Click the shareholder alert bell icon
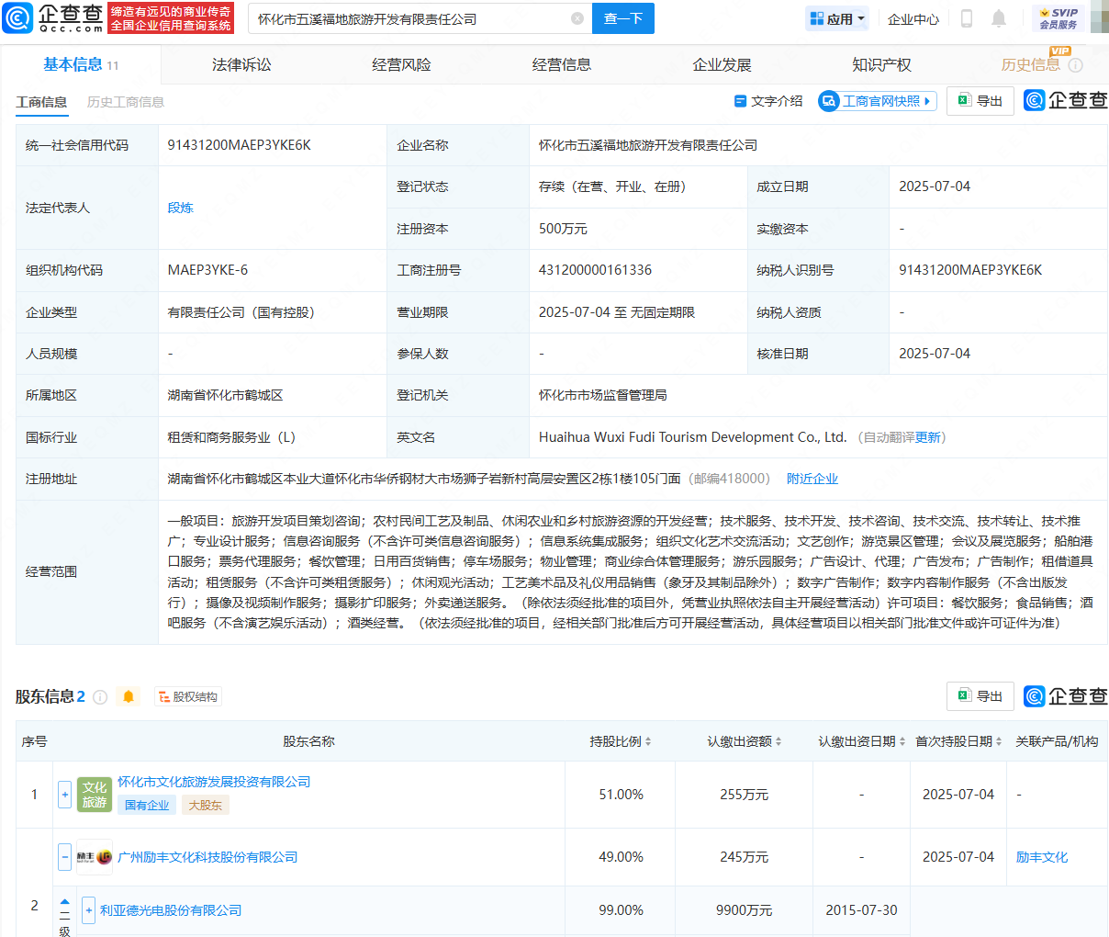Image resolution: width=1109 pixels, height=937 pixels. (129, 697)
